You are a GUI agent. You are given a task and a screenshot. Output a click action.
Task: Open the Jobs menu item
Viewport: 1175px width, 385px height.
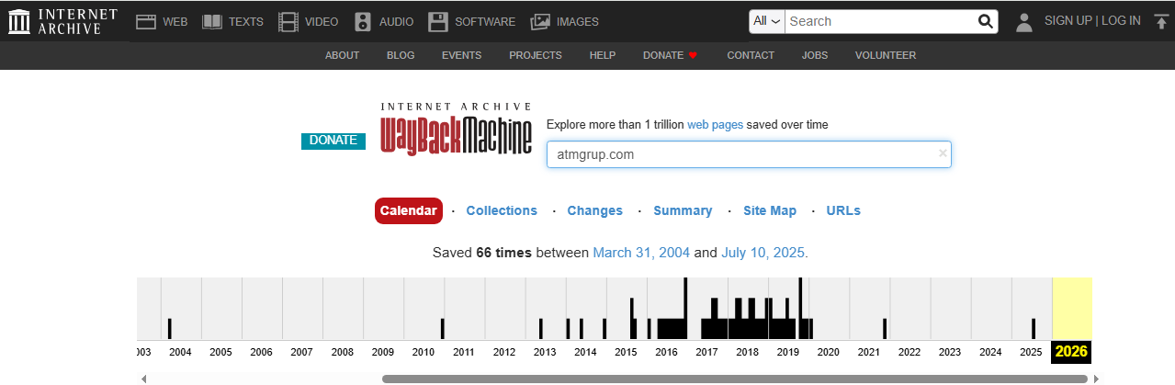point(815,55)
